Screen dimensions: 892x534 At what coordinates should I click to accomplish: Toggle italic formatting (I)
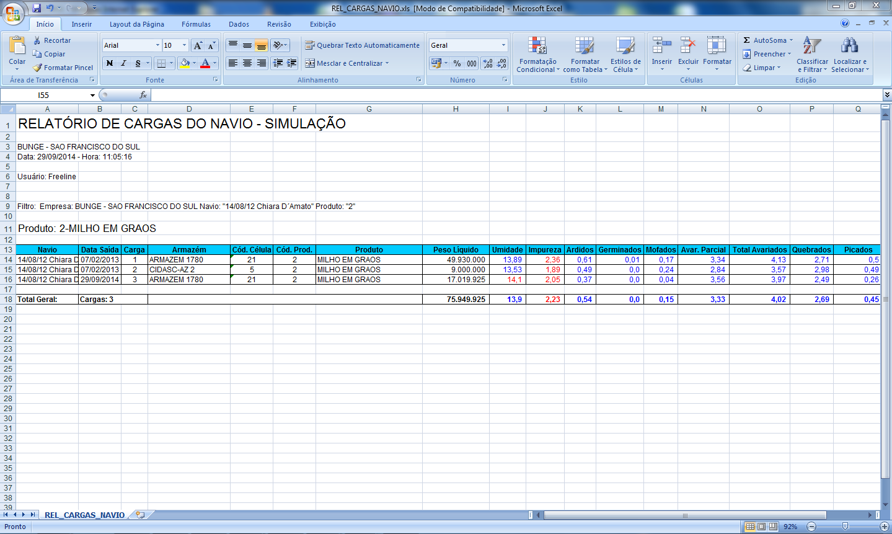tap(123, 63)
